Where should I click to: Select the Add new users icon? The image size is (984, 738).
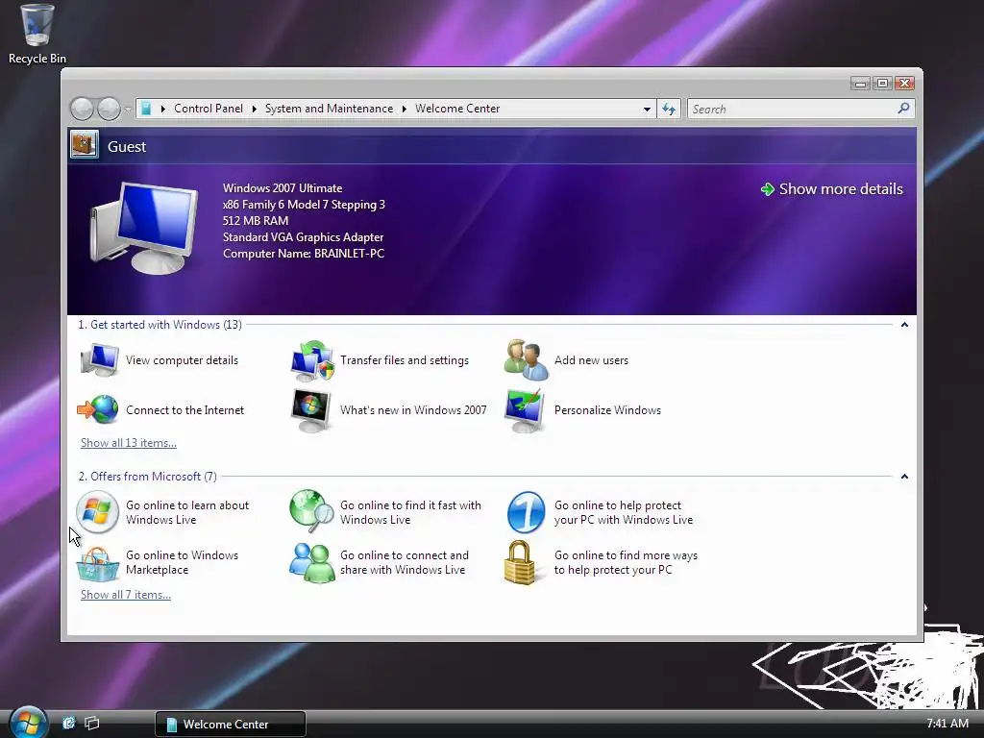tap(526, 360)
